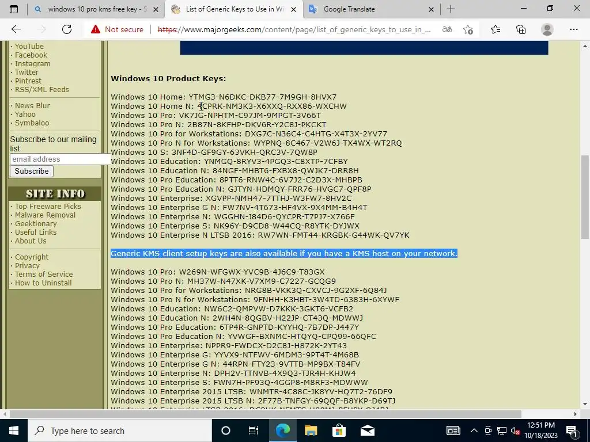
Task: Open the YouTube sidebar link
Action: pos(29,46)
